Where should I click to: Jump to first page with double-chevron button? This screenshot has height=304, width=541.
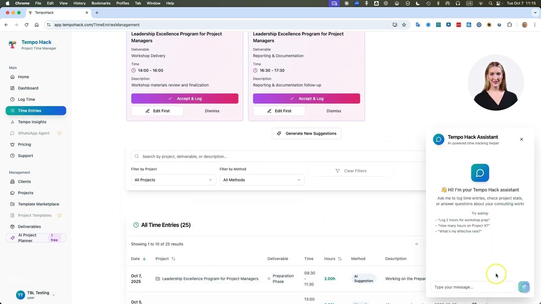tap(417, 244)
